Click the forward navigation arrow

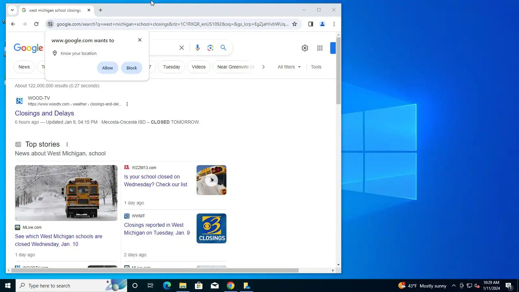[25, 24]
